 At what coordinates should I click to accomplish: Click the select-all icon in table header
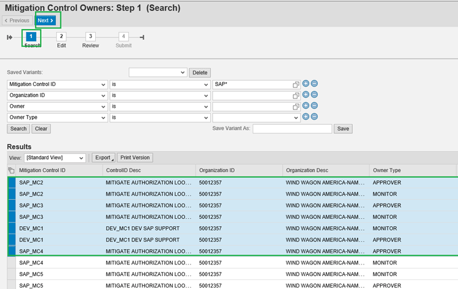click(11, 170)
